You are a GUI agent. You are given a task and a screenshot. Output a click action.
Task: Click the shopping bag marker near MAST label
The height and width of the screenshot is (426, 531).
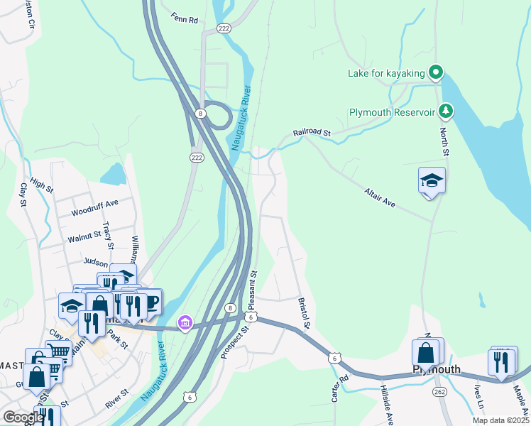click(37, 378)
